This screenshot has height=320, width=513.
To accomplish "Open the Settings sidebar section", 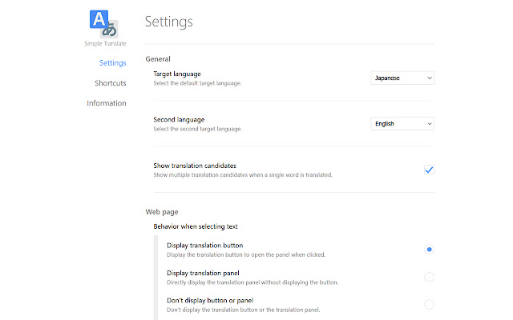I will click(x=112, y=62).
